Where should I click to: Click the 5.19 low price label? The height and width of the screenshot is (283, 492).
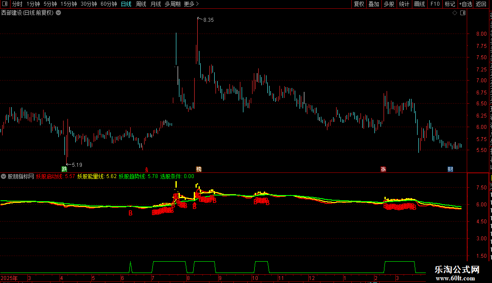click(77, 165)
